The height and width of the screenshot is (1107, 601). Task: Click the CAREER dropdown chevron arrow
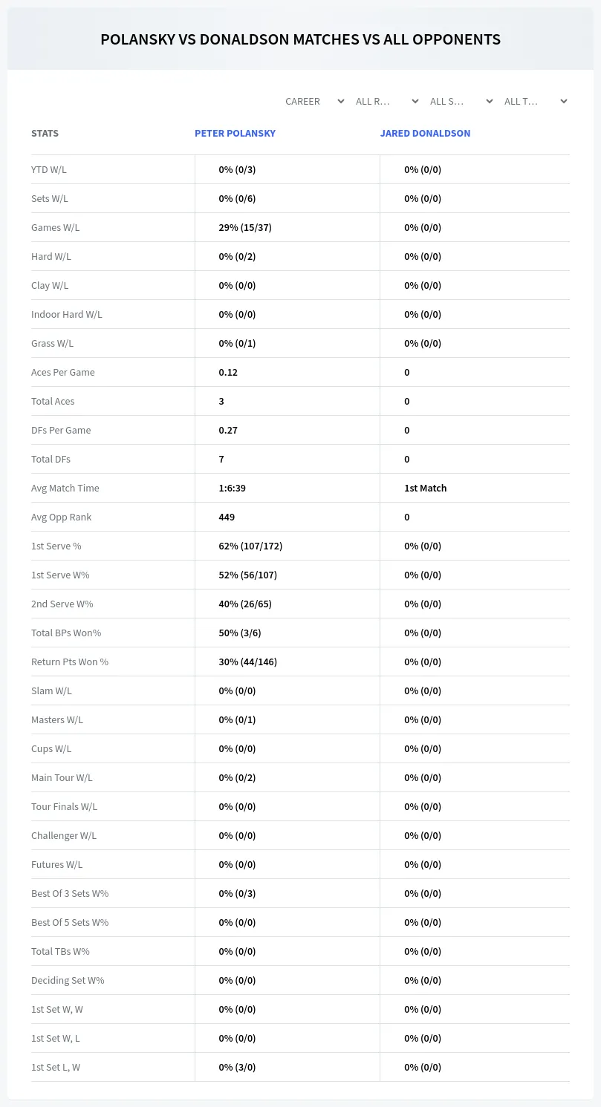pyautogui.click(x=340, y=101)
